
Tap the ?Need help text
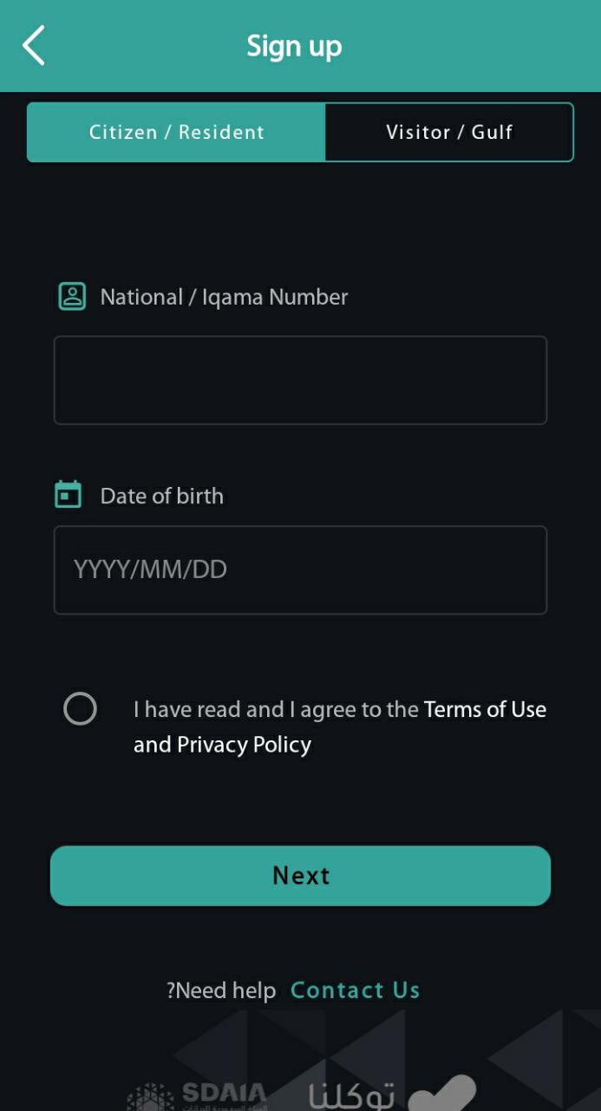[221, 990]
